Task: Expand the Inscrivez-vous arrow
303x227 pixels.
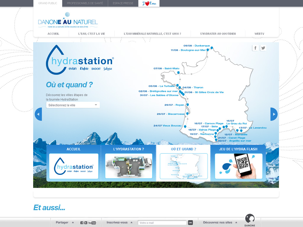Action: pyautogui.click(x=131, y=222)
